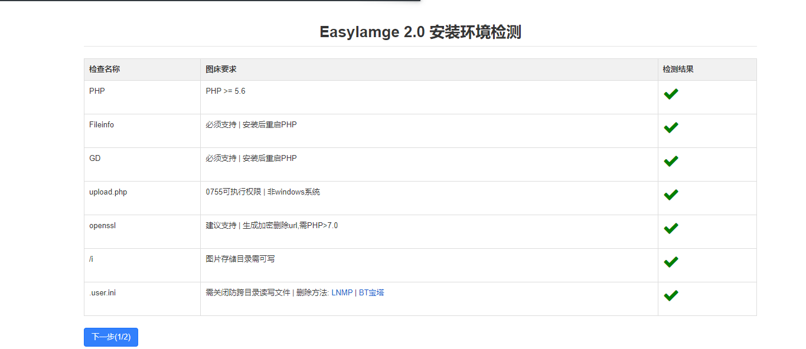Click the openssl result checkmark
The image size is (806, 349).
[670, 228]
